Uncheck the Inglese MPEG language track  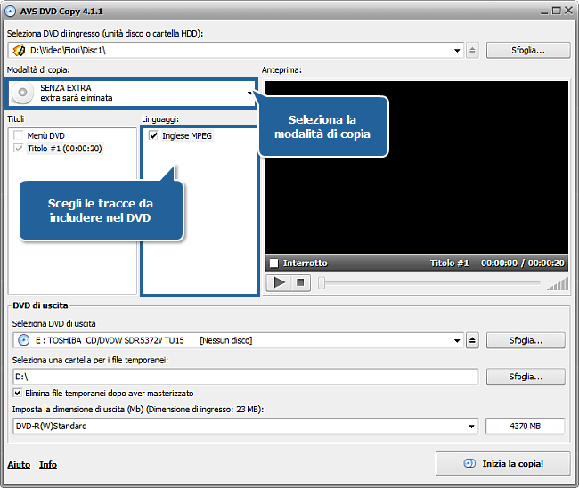point(153,135)
